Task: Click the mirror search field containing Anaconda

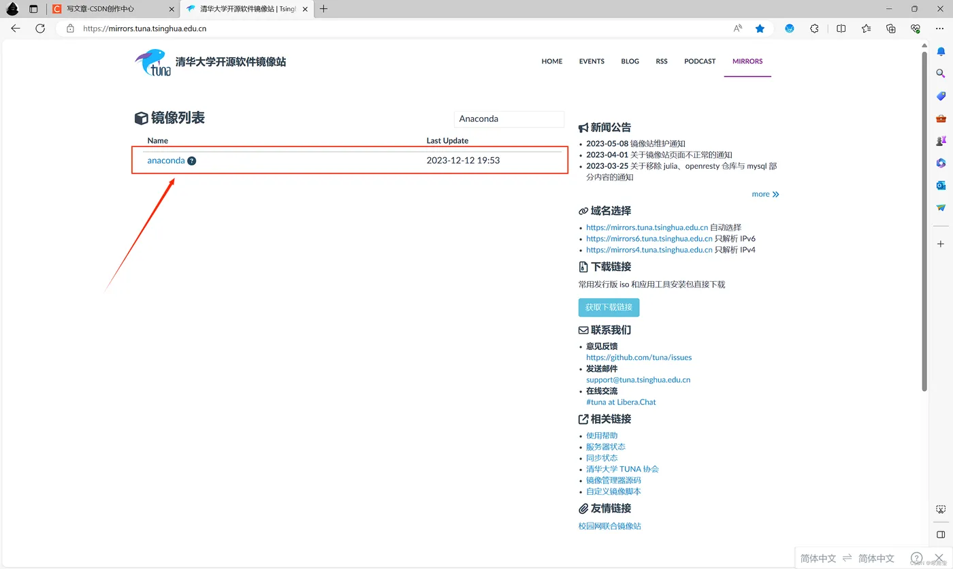Action: pos(509,118)
